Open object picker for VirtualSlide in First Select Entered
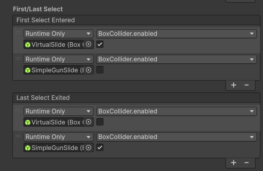 (89, 44)
